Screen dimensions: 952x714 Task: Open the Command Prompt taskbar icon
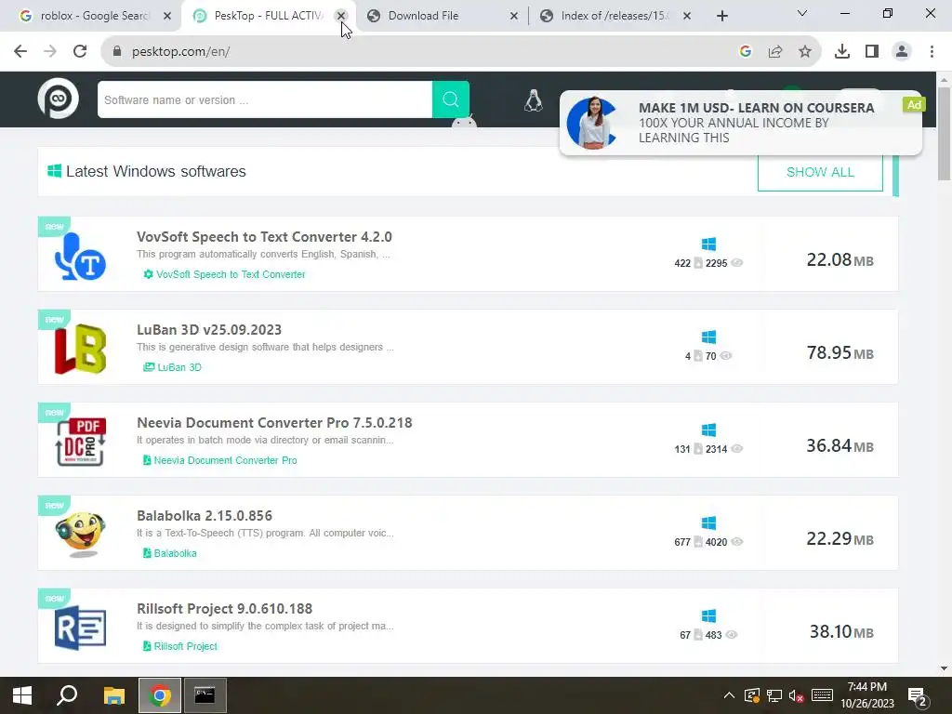click(x=205, y=695)
